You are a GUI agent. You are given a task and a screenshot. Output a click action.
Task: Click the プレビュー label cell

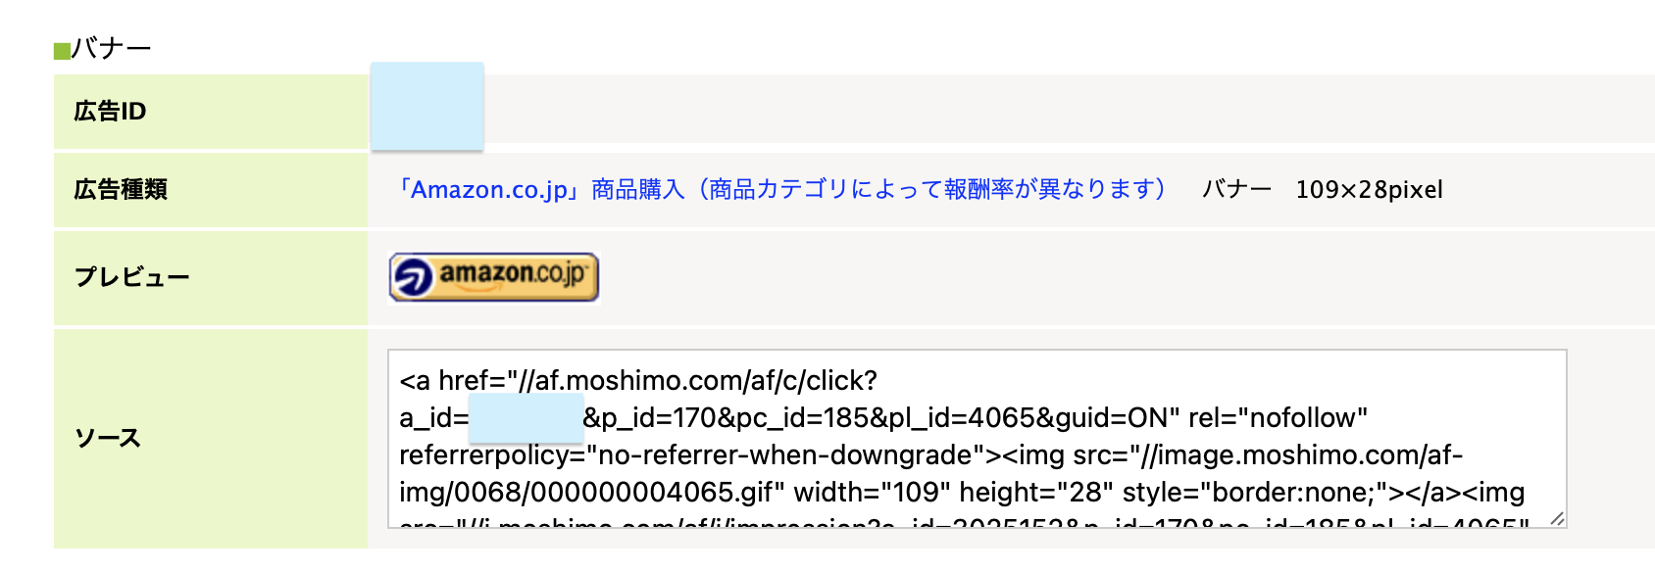pyautogui.click(x=211, y=277)
